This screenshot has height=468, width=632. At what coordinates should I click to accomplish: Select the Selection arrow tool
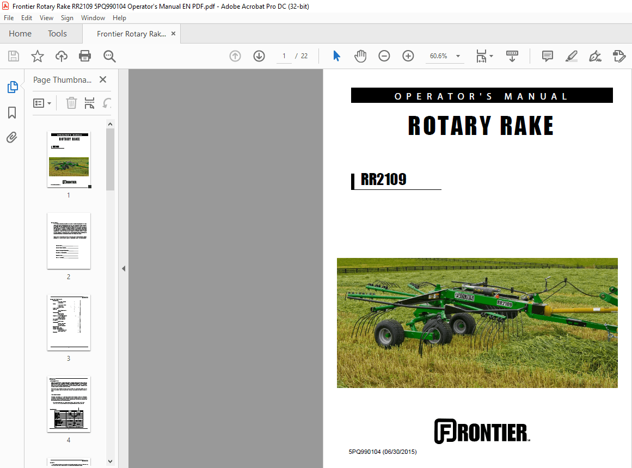pyautogui.click(x=336, y=56)
